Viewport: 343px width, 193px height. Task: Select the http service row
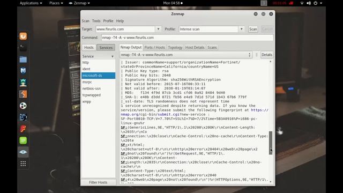click(98, 62)
